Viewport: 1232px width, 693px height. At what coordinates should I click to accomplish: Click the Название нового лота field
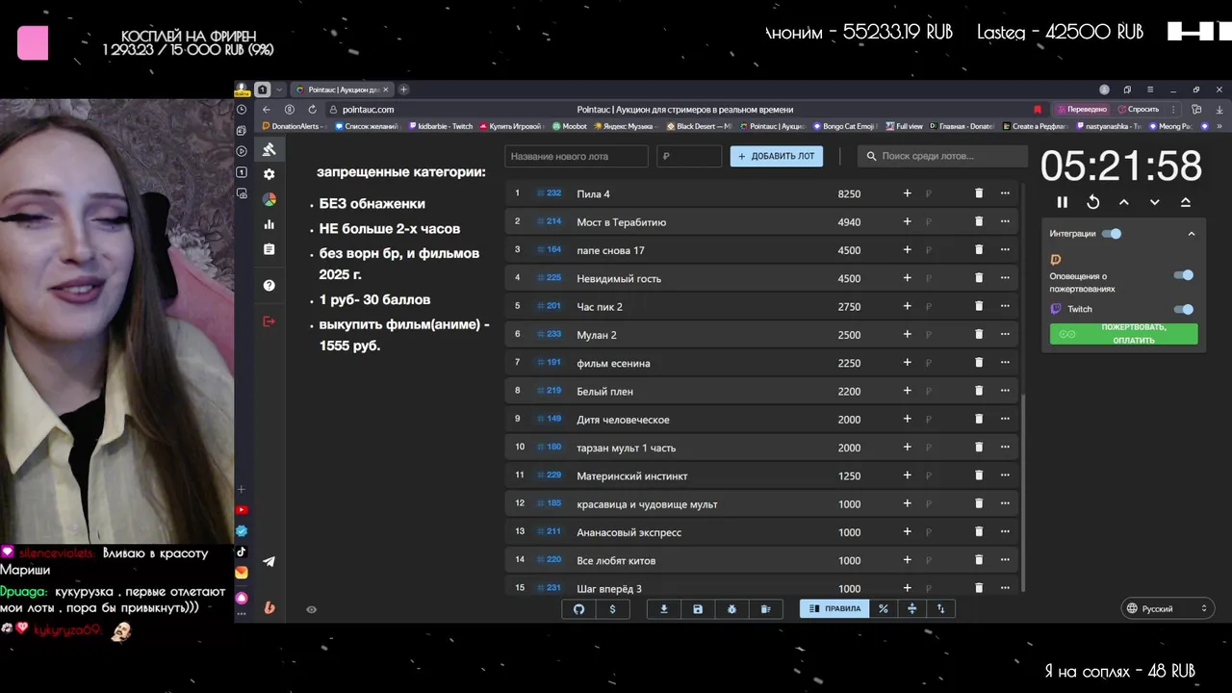tap(577, 156)
